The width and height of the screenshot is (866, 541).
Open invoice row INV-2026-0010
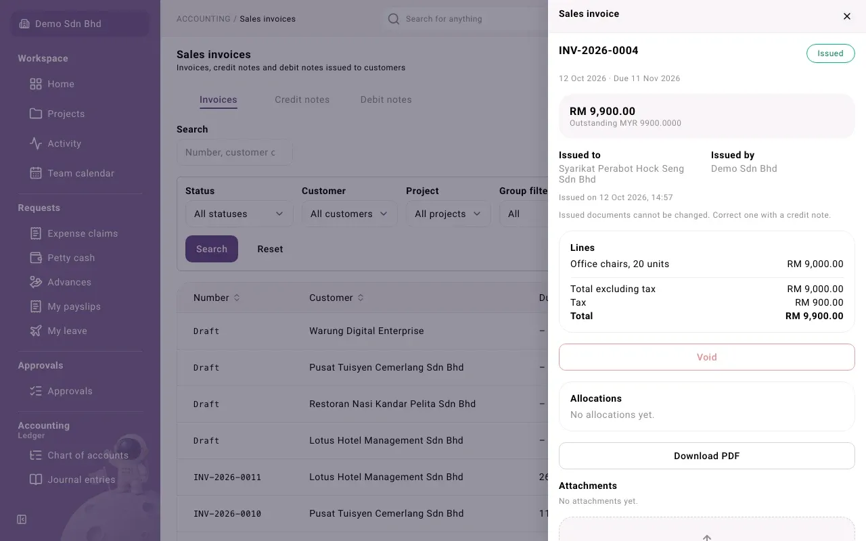363,513
